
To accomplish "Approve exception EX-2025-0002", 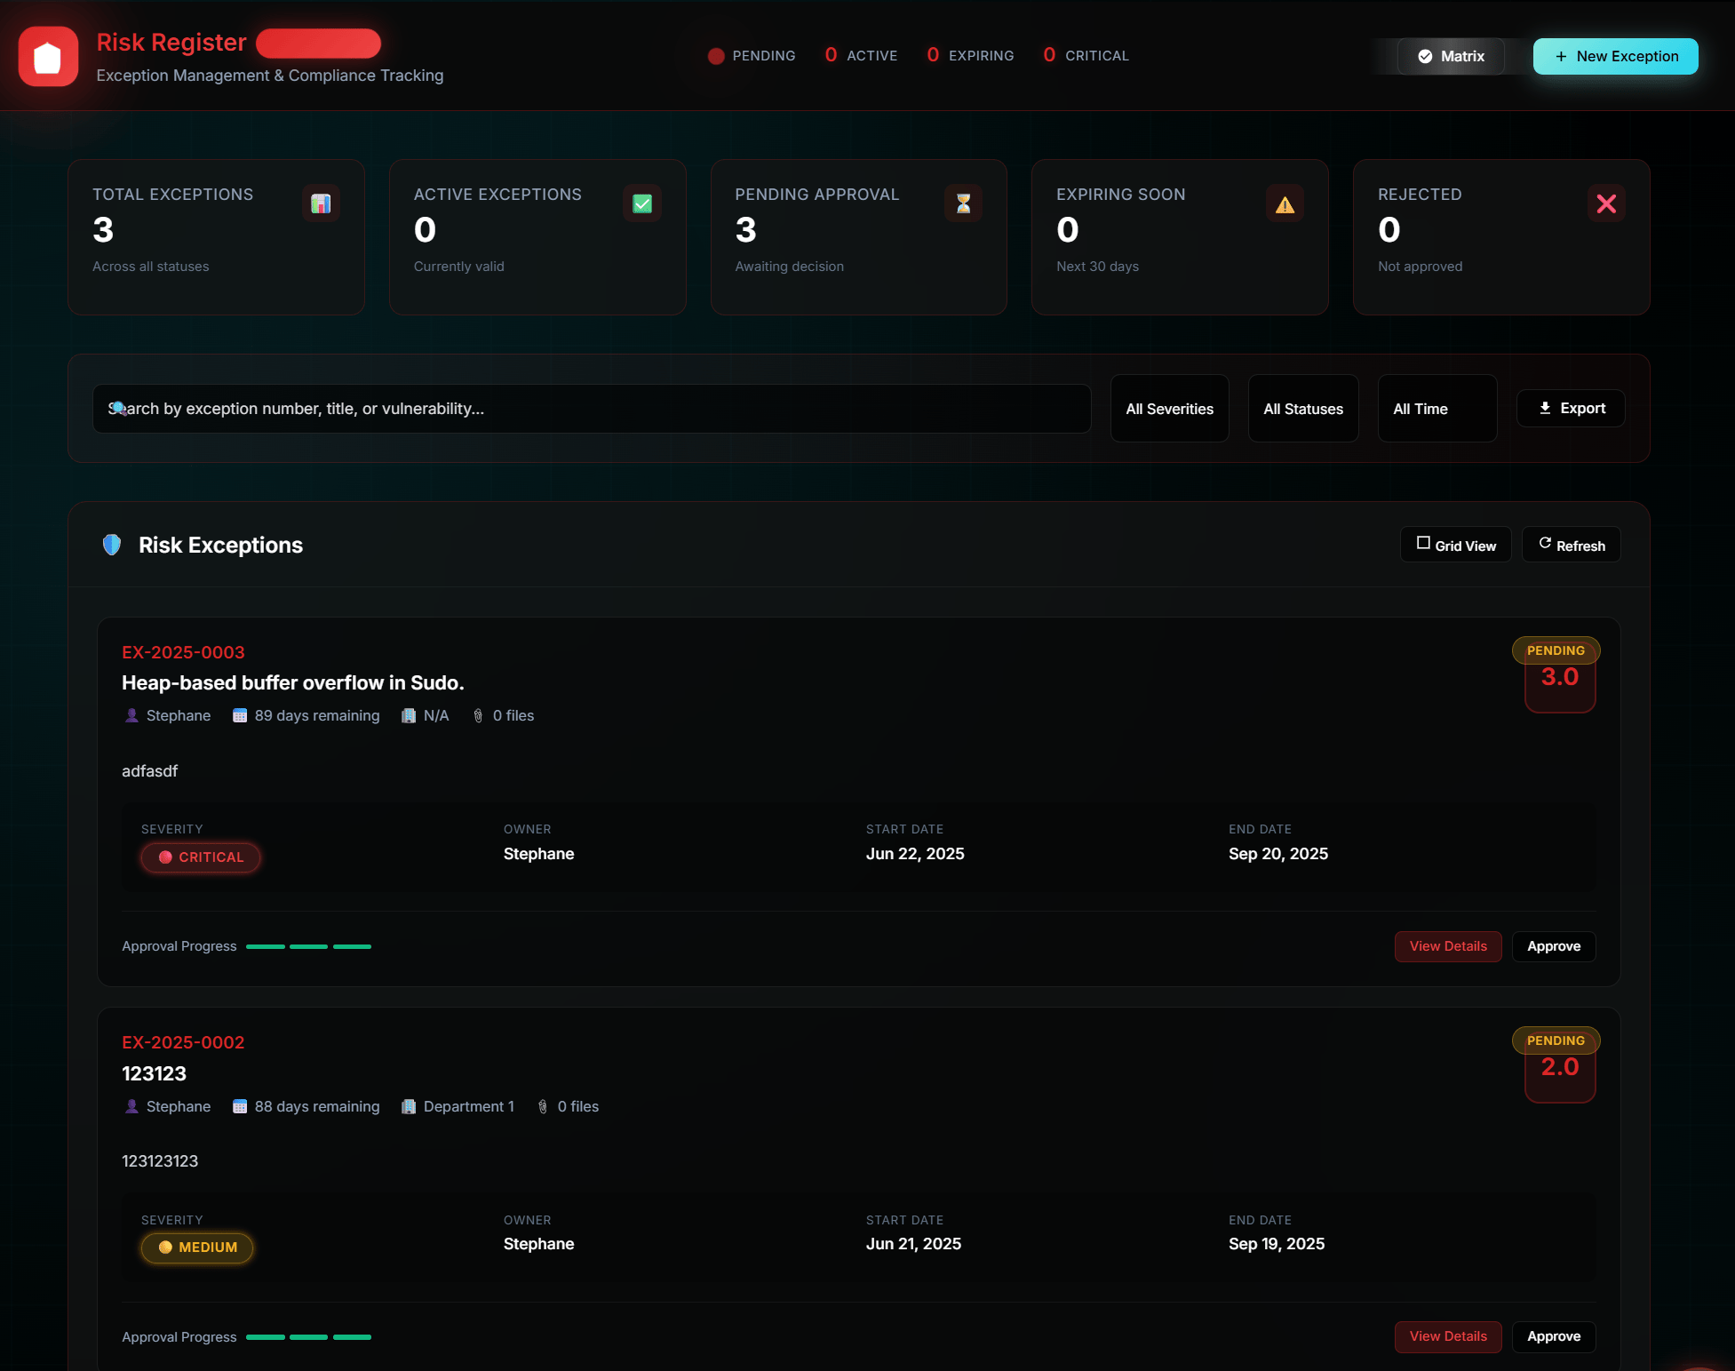I will 1554,1336.
